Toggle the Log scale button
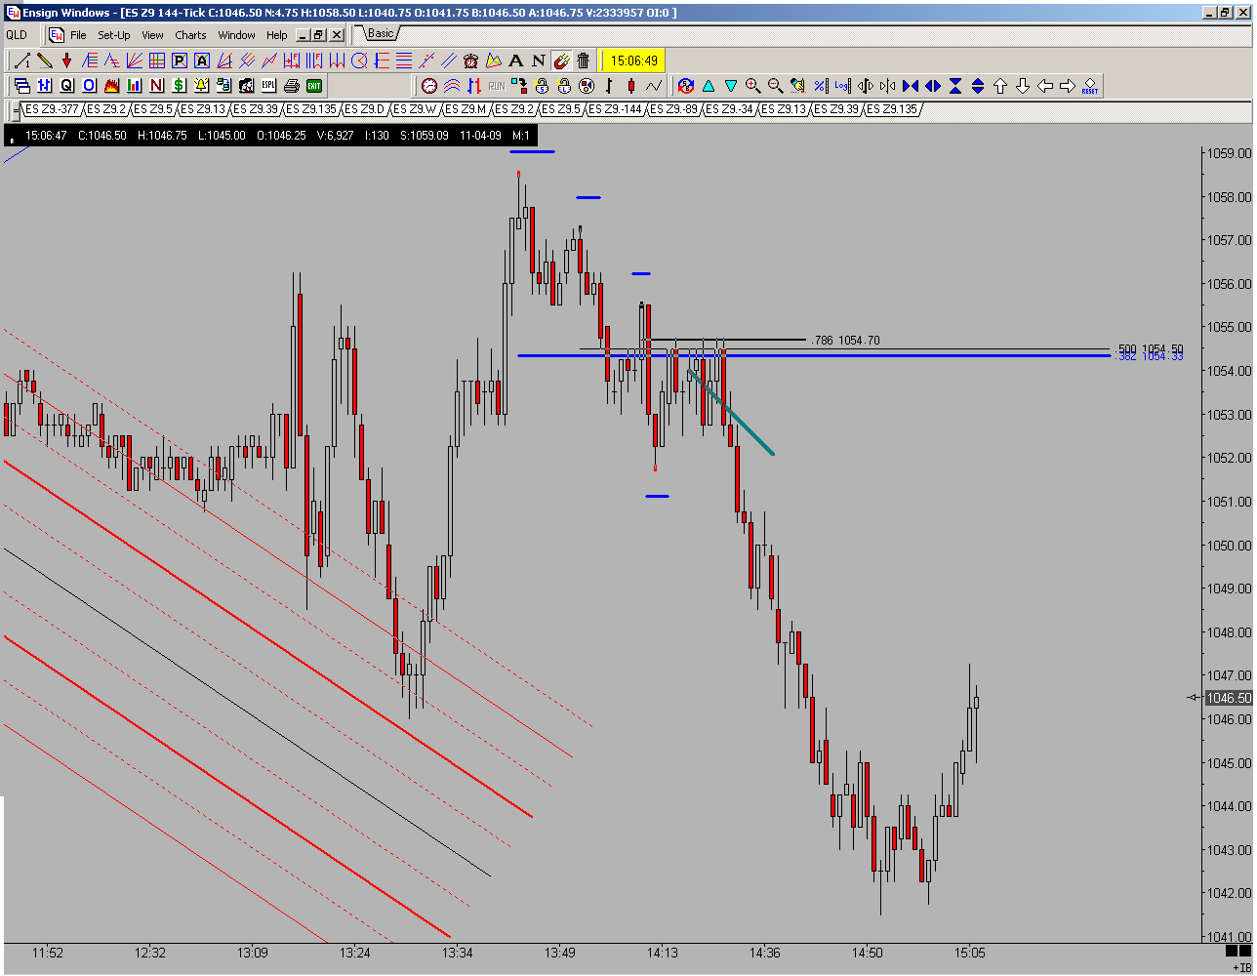 click(x=843, y=86)
